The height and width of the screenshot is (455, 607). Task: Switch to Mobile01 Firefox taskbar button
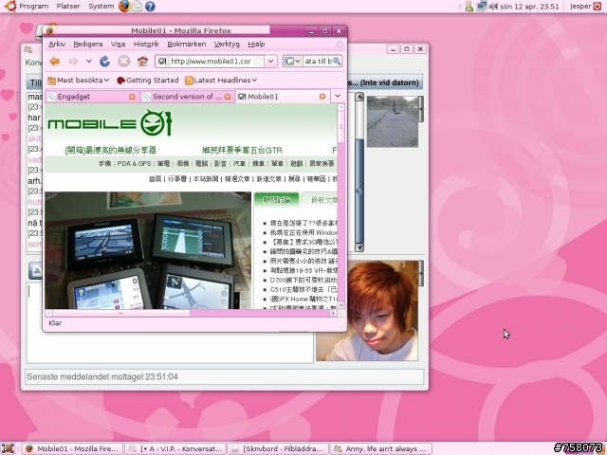(72, 448)
